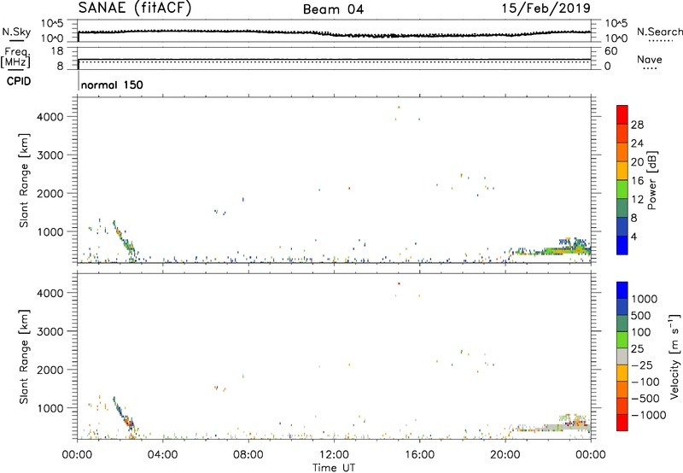Click the Slant Range title of the velocity panel
Screen dimensions: 683x473
click(x=24, y=357)
